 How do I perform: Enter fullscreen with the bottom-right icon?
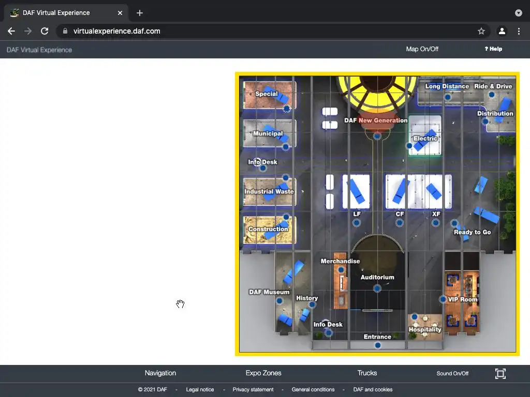click(500, 373)
